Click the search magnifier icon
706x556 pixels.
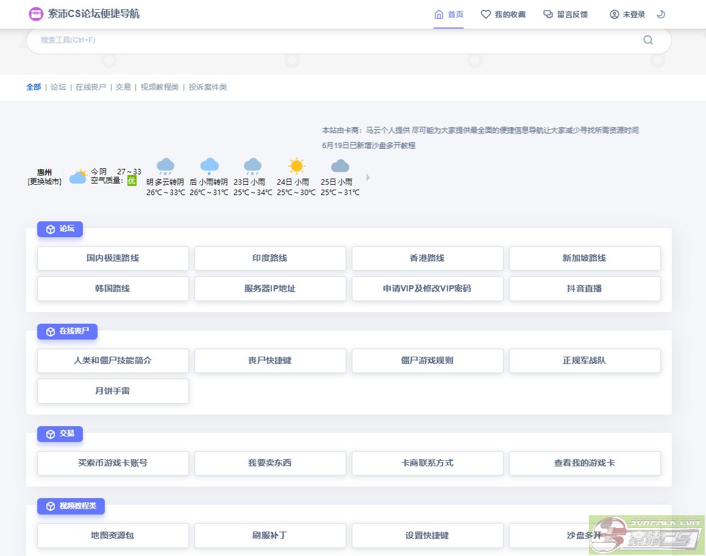(x=647, y=40)
